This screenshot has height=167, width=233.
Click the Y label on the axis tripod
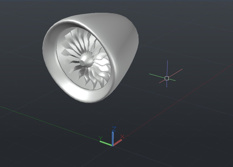(101, 137)
